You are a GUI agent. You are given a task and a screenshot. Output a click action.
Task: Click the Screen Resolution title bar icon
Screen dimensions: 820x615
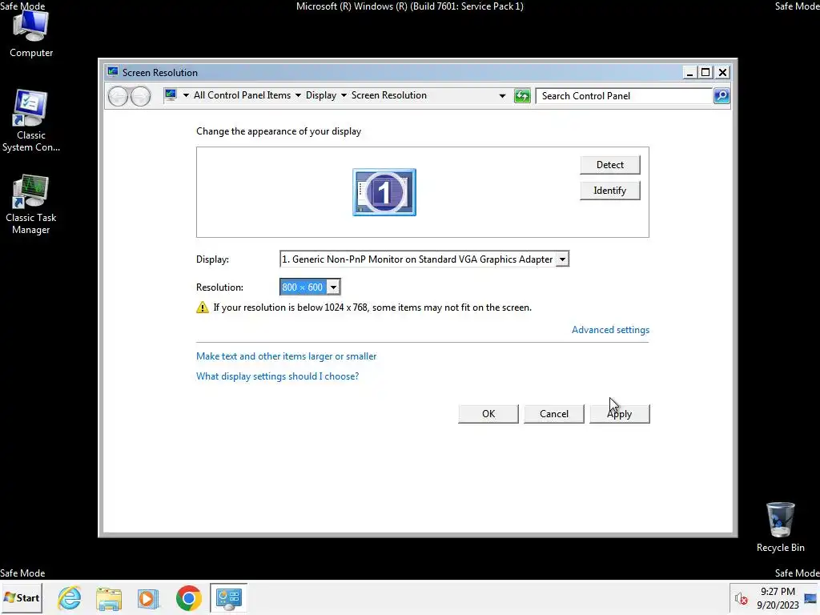[112, 71]
